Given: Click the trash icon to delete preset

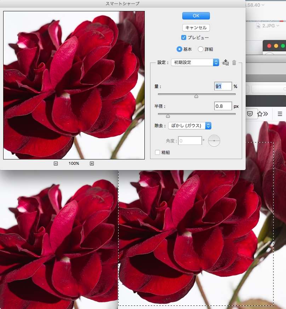Looking at the screenshot, I should [x=234, y=63].
